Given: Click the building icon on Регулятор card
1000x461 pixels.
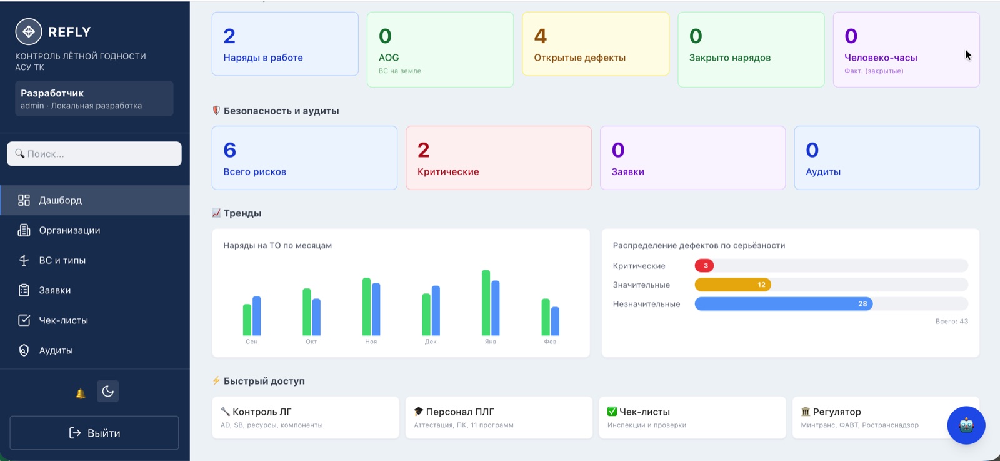Looking at the screenshot, I should click(806, 412).
